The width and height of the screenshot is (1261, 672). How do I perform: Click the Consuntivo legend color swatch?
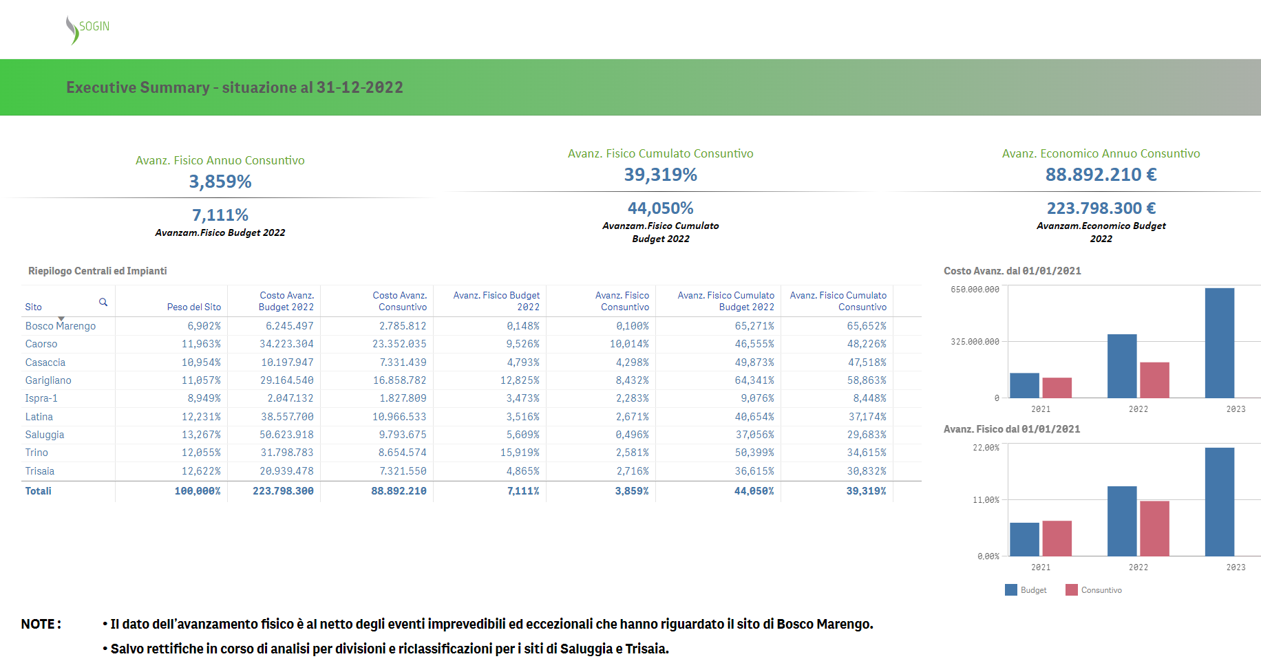1072,590
